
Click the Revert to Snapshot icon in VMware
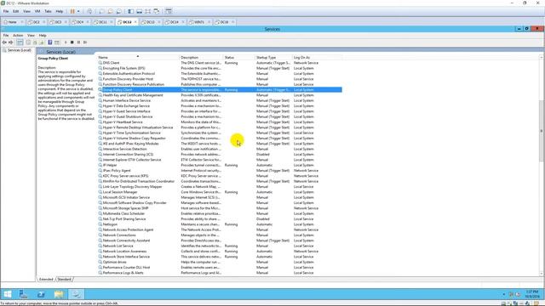(x=110, y=11)
